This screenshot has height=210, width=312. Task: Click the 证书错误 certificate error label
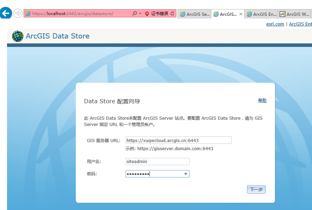click(160, 14)
